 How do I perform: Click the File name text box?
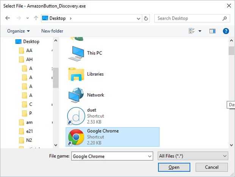112,156
